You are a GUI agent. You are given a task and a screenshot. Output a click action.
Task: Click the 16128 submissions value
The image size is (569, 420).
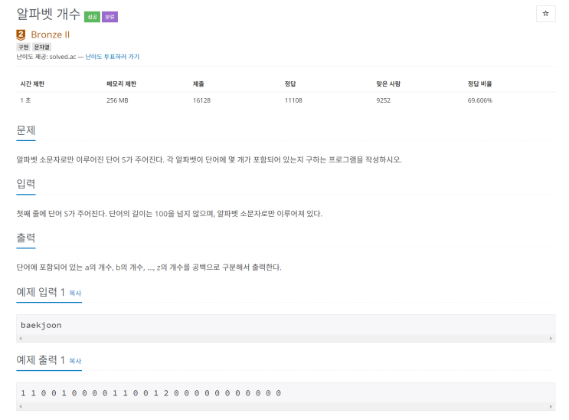[201, 100]
